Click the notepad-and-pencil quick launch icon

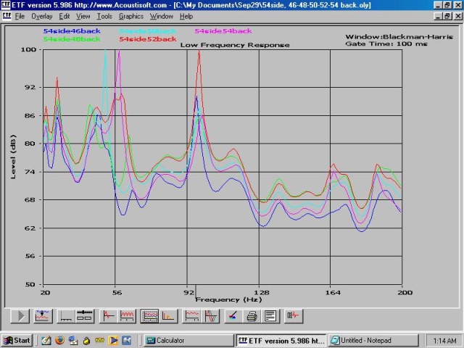pos(46,340)
